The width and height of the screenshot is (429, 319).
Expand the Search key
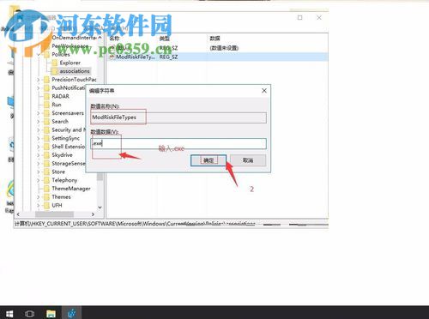click(39, 122)
